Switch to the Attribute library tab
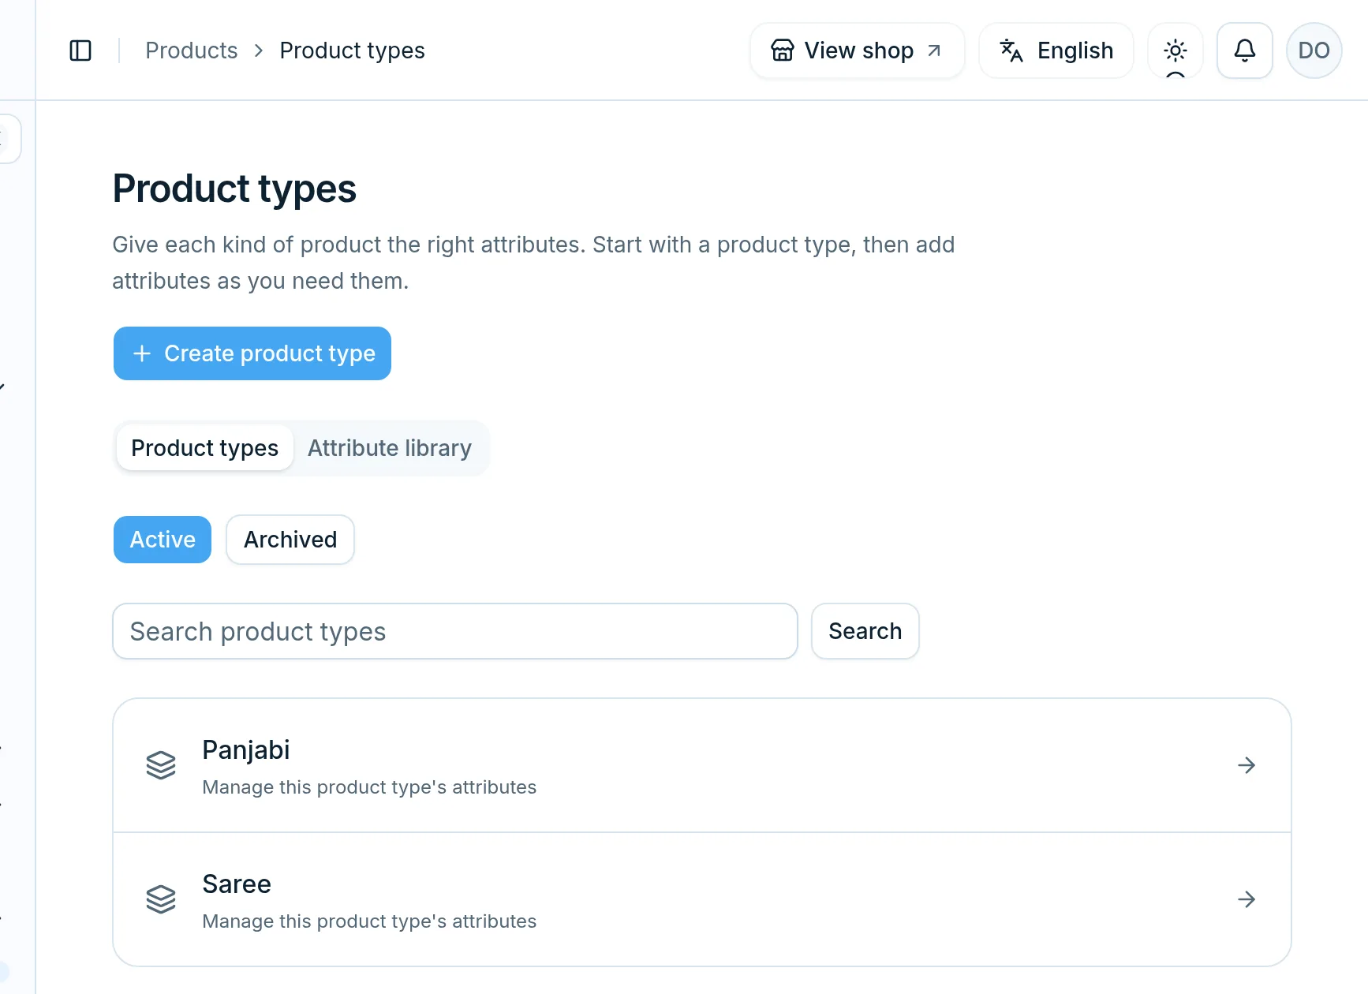1368x994 pixels. click(x=390, y=448)
